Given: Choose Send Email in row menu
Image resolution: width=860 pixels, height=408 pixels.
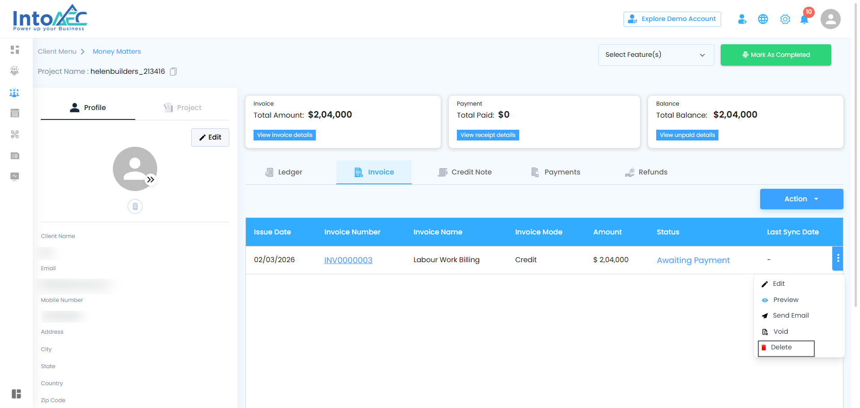Looking at the screenshot, I should [x=786, y=315].
